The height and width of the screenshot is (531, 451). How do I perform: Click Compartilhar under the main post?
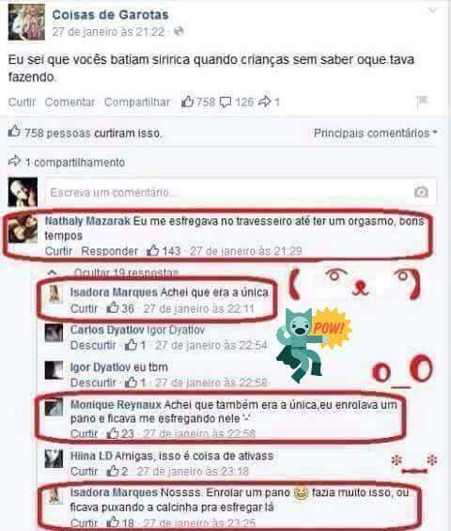click(137, 102)
